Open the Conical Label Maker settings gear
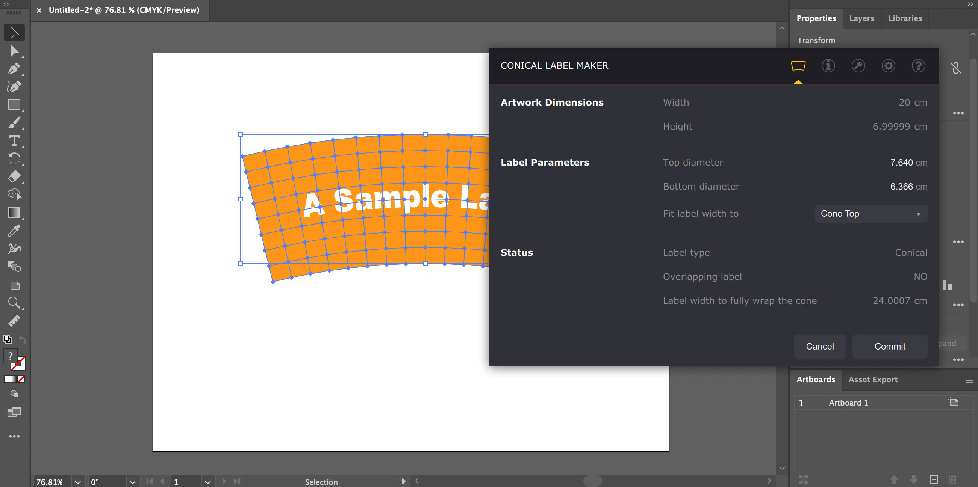Image resolution: width=978 pixels, height=487 pixels. pyautogui.click(x=888, y=66)
